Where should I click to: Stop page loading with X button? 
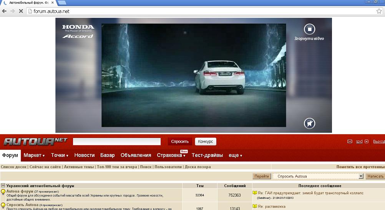(21, 11)
